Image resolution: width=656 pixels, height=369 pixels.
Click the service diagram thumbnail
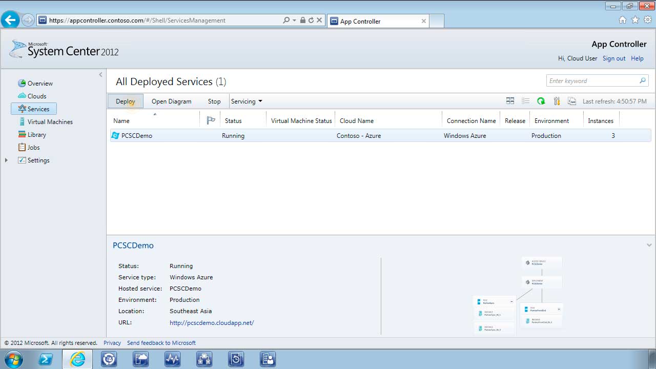pos(518,295)
